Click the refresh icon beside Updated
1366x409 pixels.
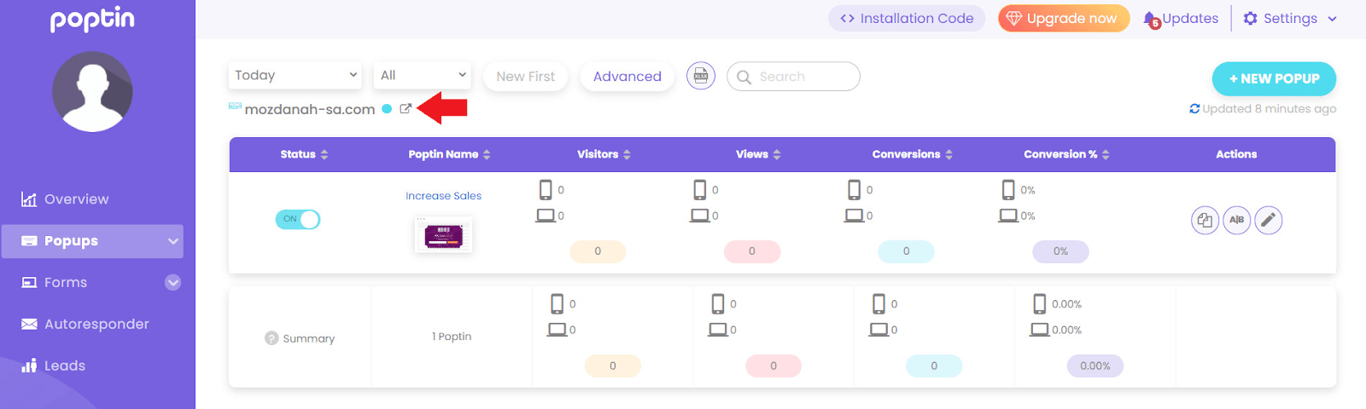pos(1194,109)
